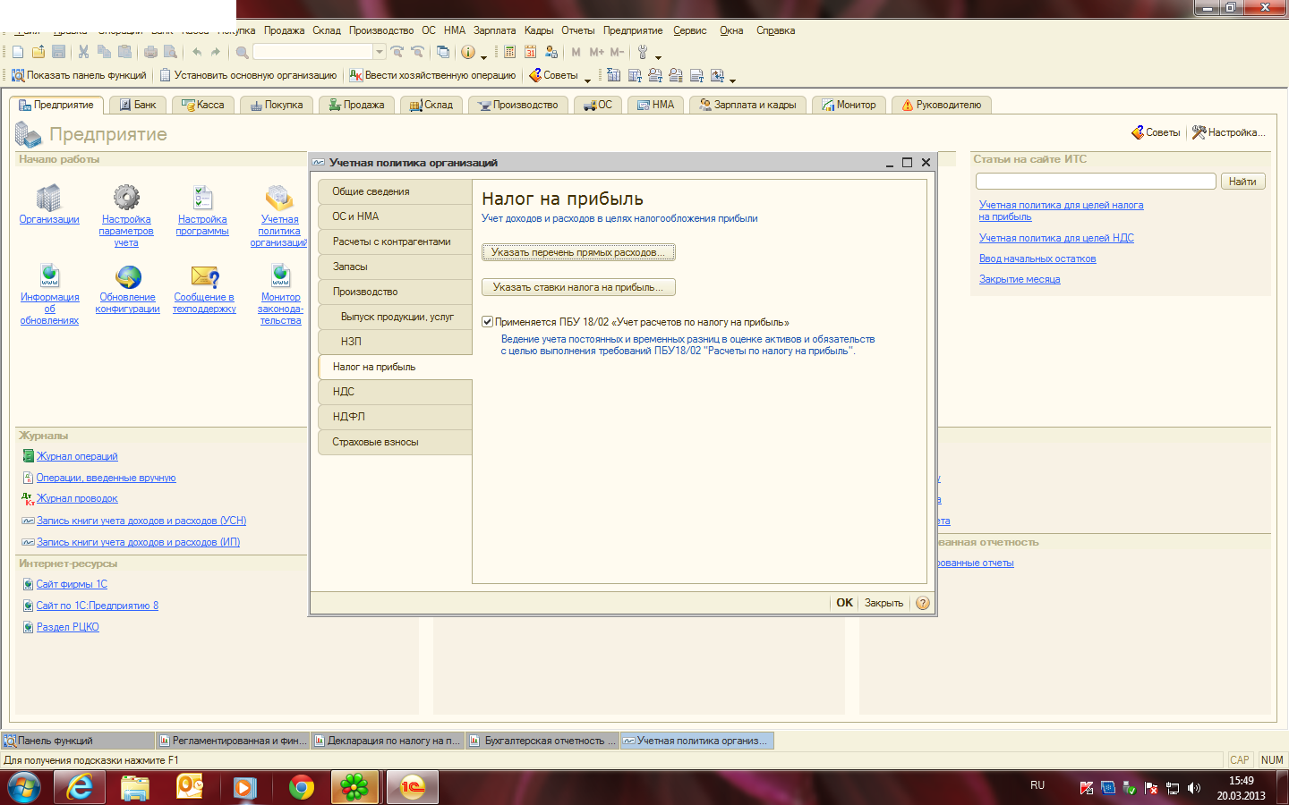Open dropdown arrow next to info icon
This screenshot has width=1289, height=805.
pyautogui.click(x=484, y=56)
